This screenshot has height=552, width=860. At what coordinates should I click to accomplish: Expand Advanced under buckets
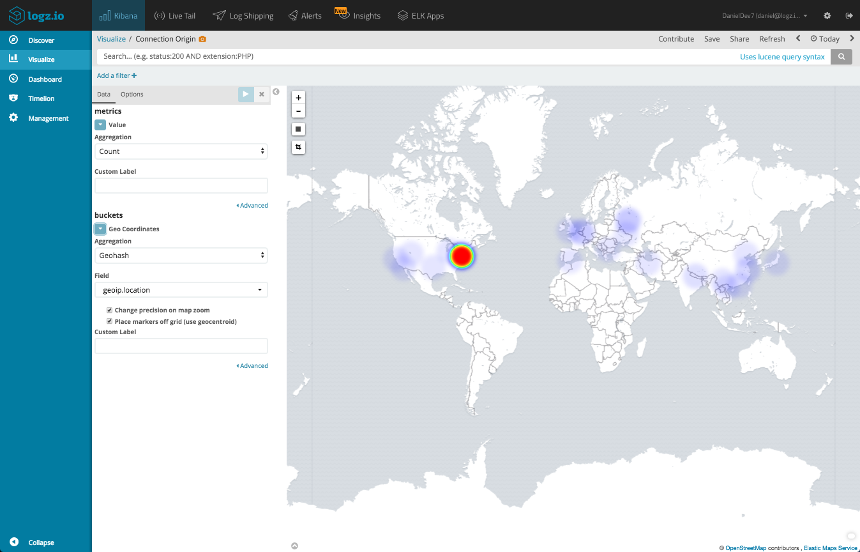(252, 366)
